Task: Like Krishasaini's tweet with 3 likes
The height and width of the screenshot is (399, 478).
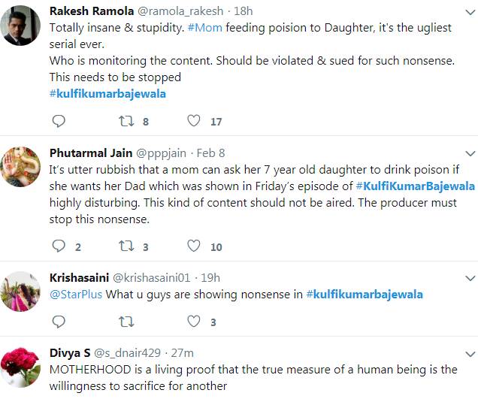Action: coord(193,322)
